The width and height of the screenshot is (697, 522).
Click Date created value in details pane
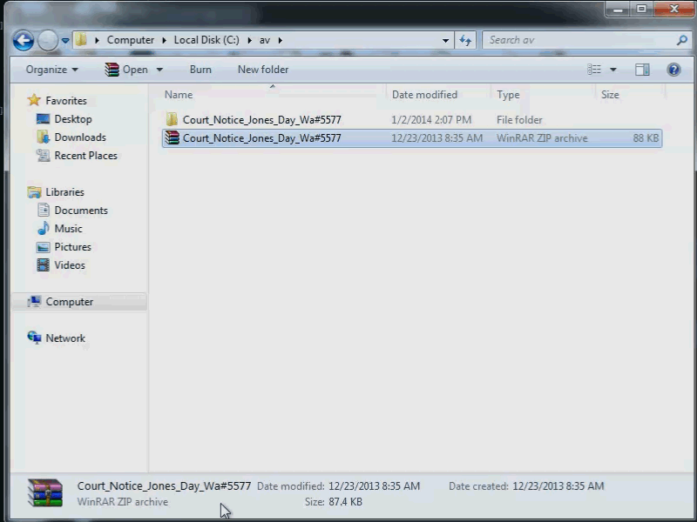[558, 486]
